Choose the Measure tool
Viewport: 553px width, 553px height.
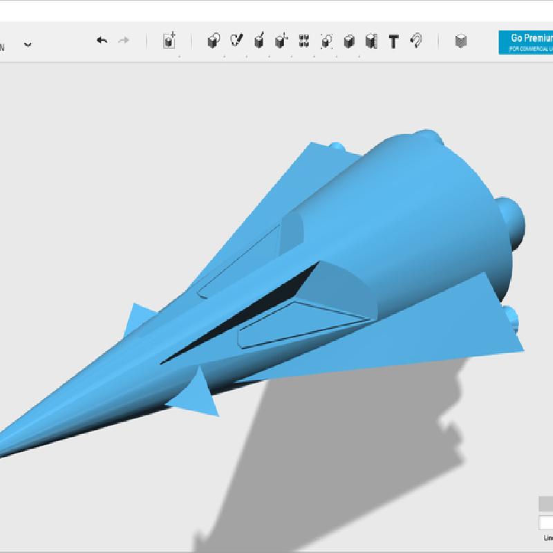click(371, 41)
